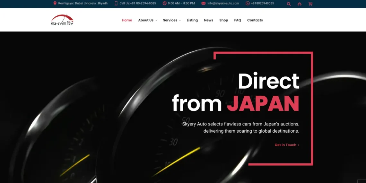This screenshot has width=366, height=183.
Task: Open the shopping cart icon
Action: (x=310, y=4)
